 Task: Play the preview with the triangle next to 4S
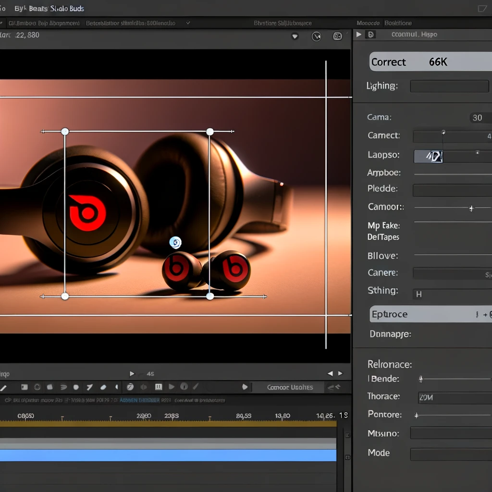coord(132,374)
